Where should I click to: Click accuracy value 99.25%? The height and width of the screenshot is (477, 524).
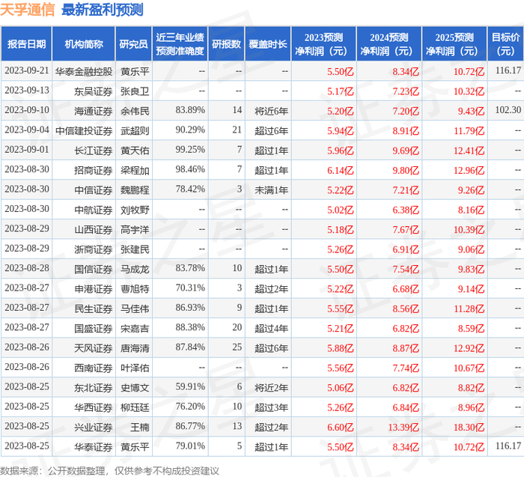[190, 150]
